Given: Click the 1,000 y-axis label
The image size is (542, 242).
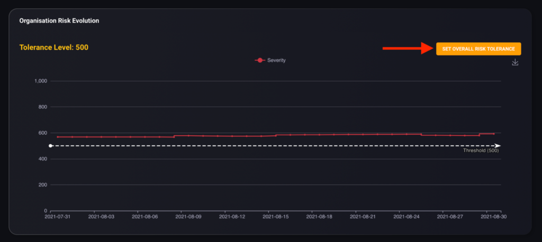Looking at the screenshot, I should [40, 81].
